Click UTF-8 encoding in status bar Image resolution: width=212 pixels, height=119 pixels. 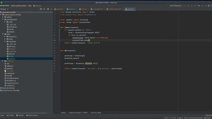(x=174, y=118)
